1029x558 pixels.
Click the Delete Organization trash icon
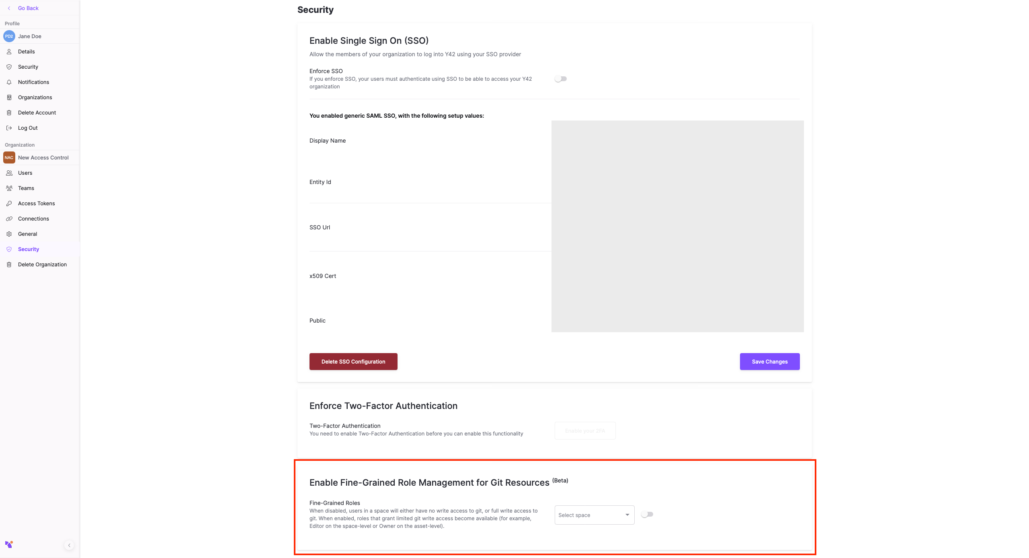click(9, 264)
